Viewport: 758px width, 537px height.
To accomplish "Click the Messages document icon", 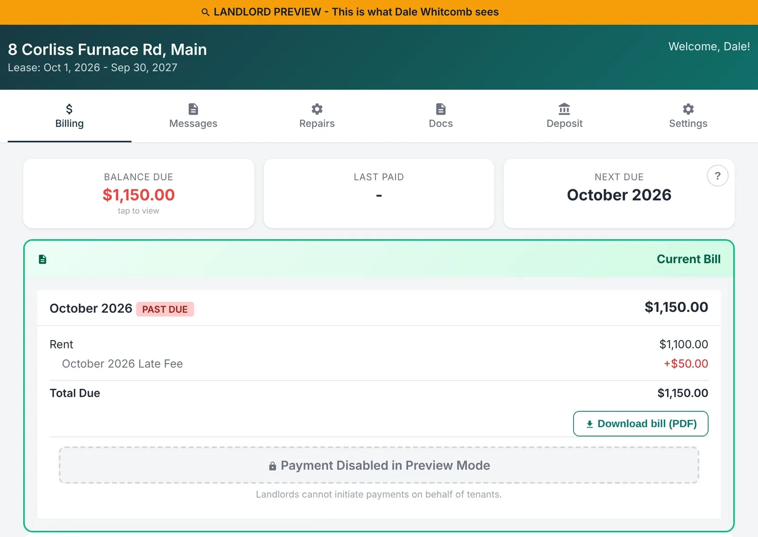I will 193,109.
